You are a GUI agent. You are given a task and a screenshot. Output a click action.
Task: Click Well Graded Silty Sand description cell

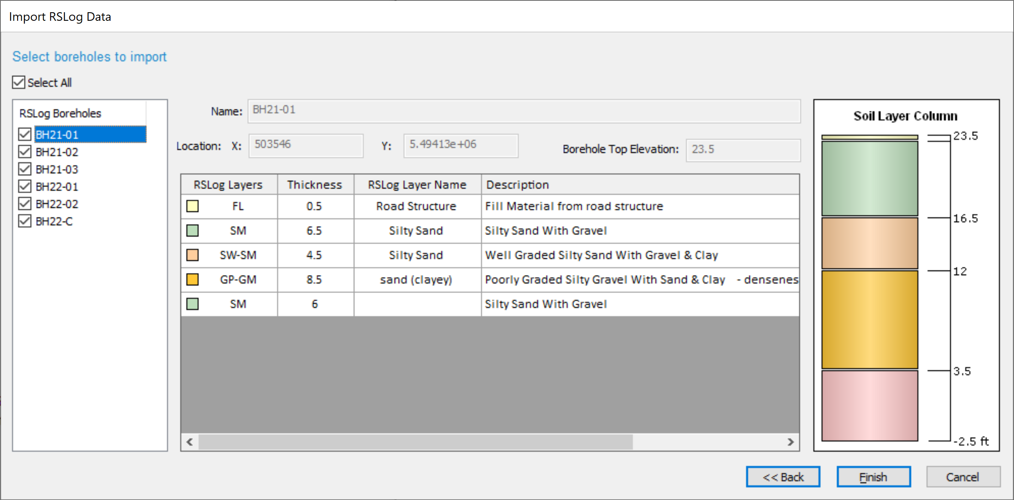[x=640, y=255]
